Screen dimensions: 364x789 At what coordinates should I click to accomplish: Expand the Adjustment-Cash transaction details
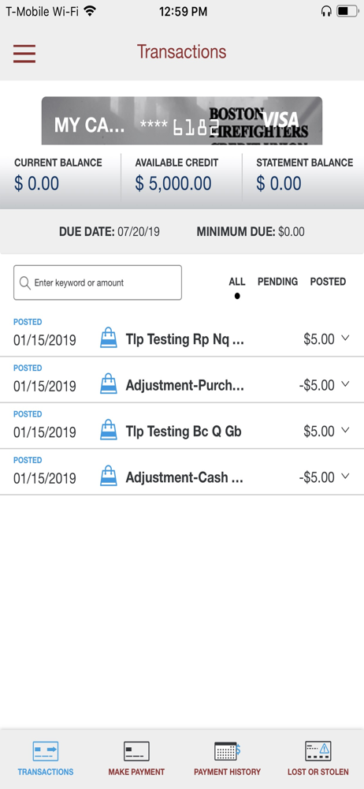[x=345, y=476]
